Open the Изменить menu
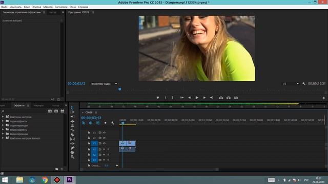Screen dimensions: 328x184 coord(15,7)
